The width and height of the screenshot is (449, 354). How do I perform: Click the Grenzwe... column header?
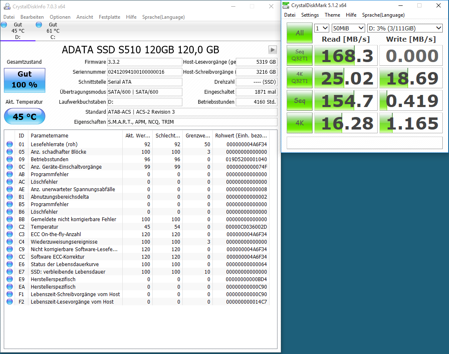click(x=197, y=135)
